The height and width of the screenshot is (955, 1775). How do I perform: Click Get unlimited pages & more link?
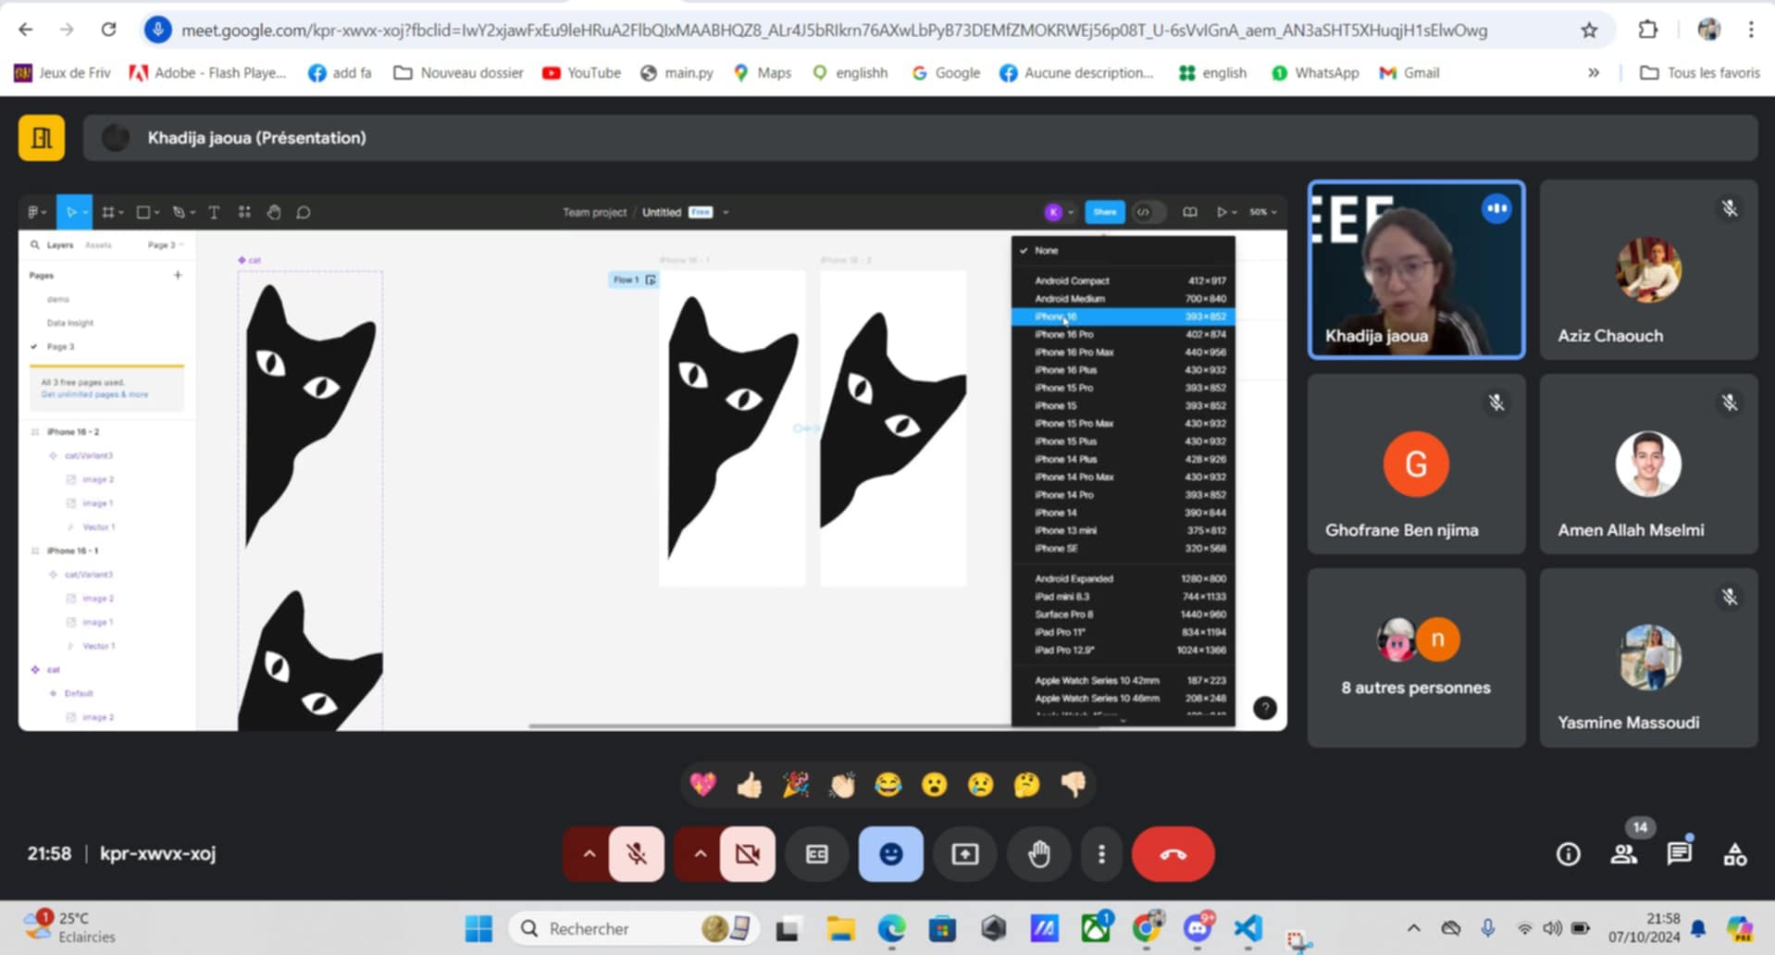[x=94, y=394]
